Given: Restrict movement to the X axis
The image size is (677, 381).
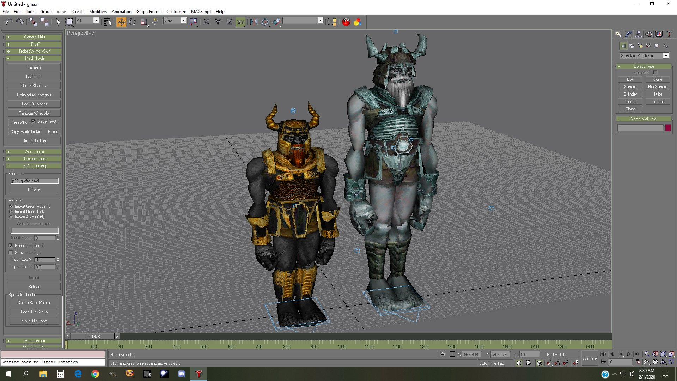Looking at the screenshot, I should (x=207, y=22).
